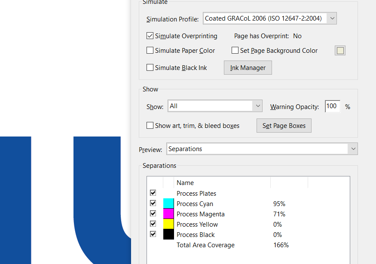The height and width of the screenshot is (264, 376).
Task: Toggle the Process Black plate checkbox
Action: coord(153,234)
